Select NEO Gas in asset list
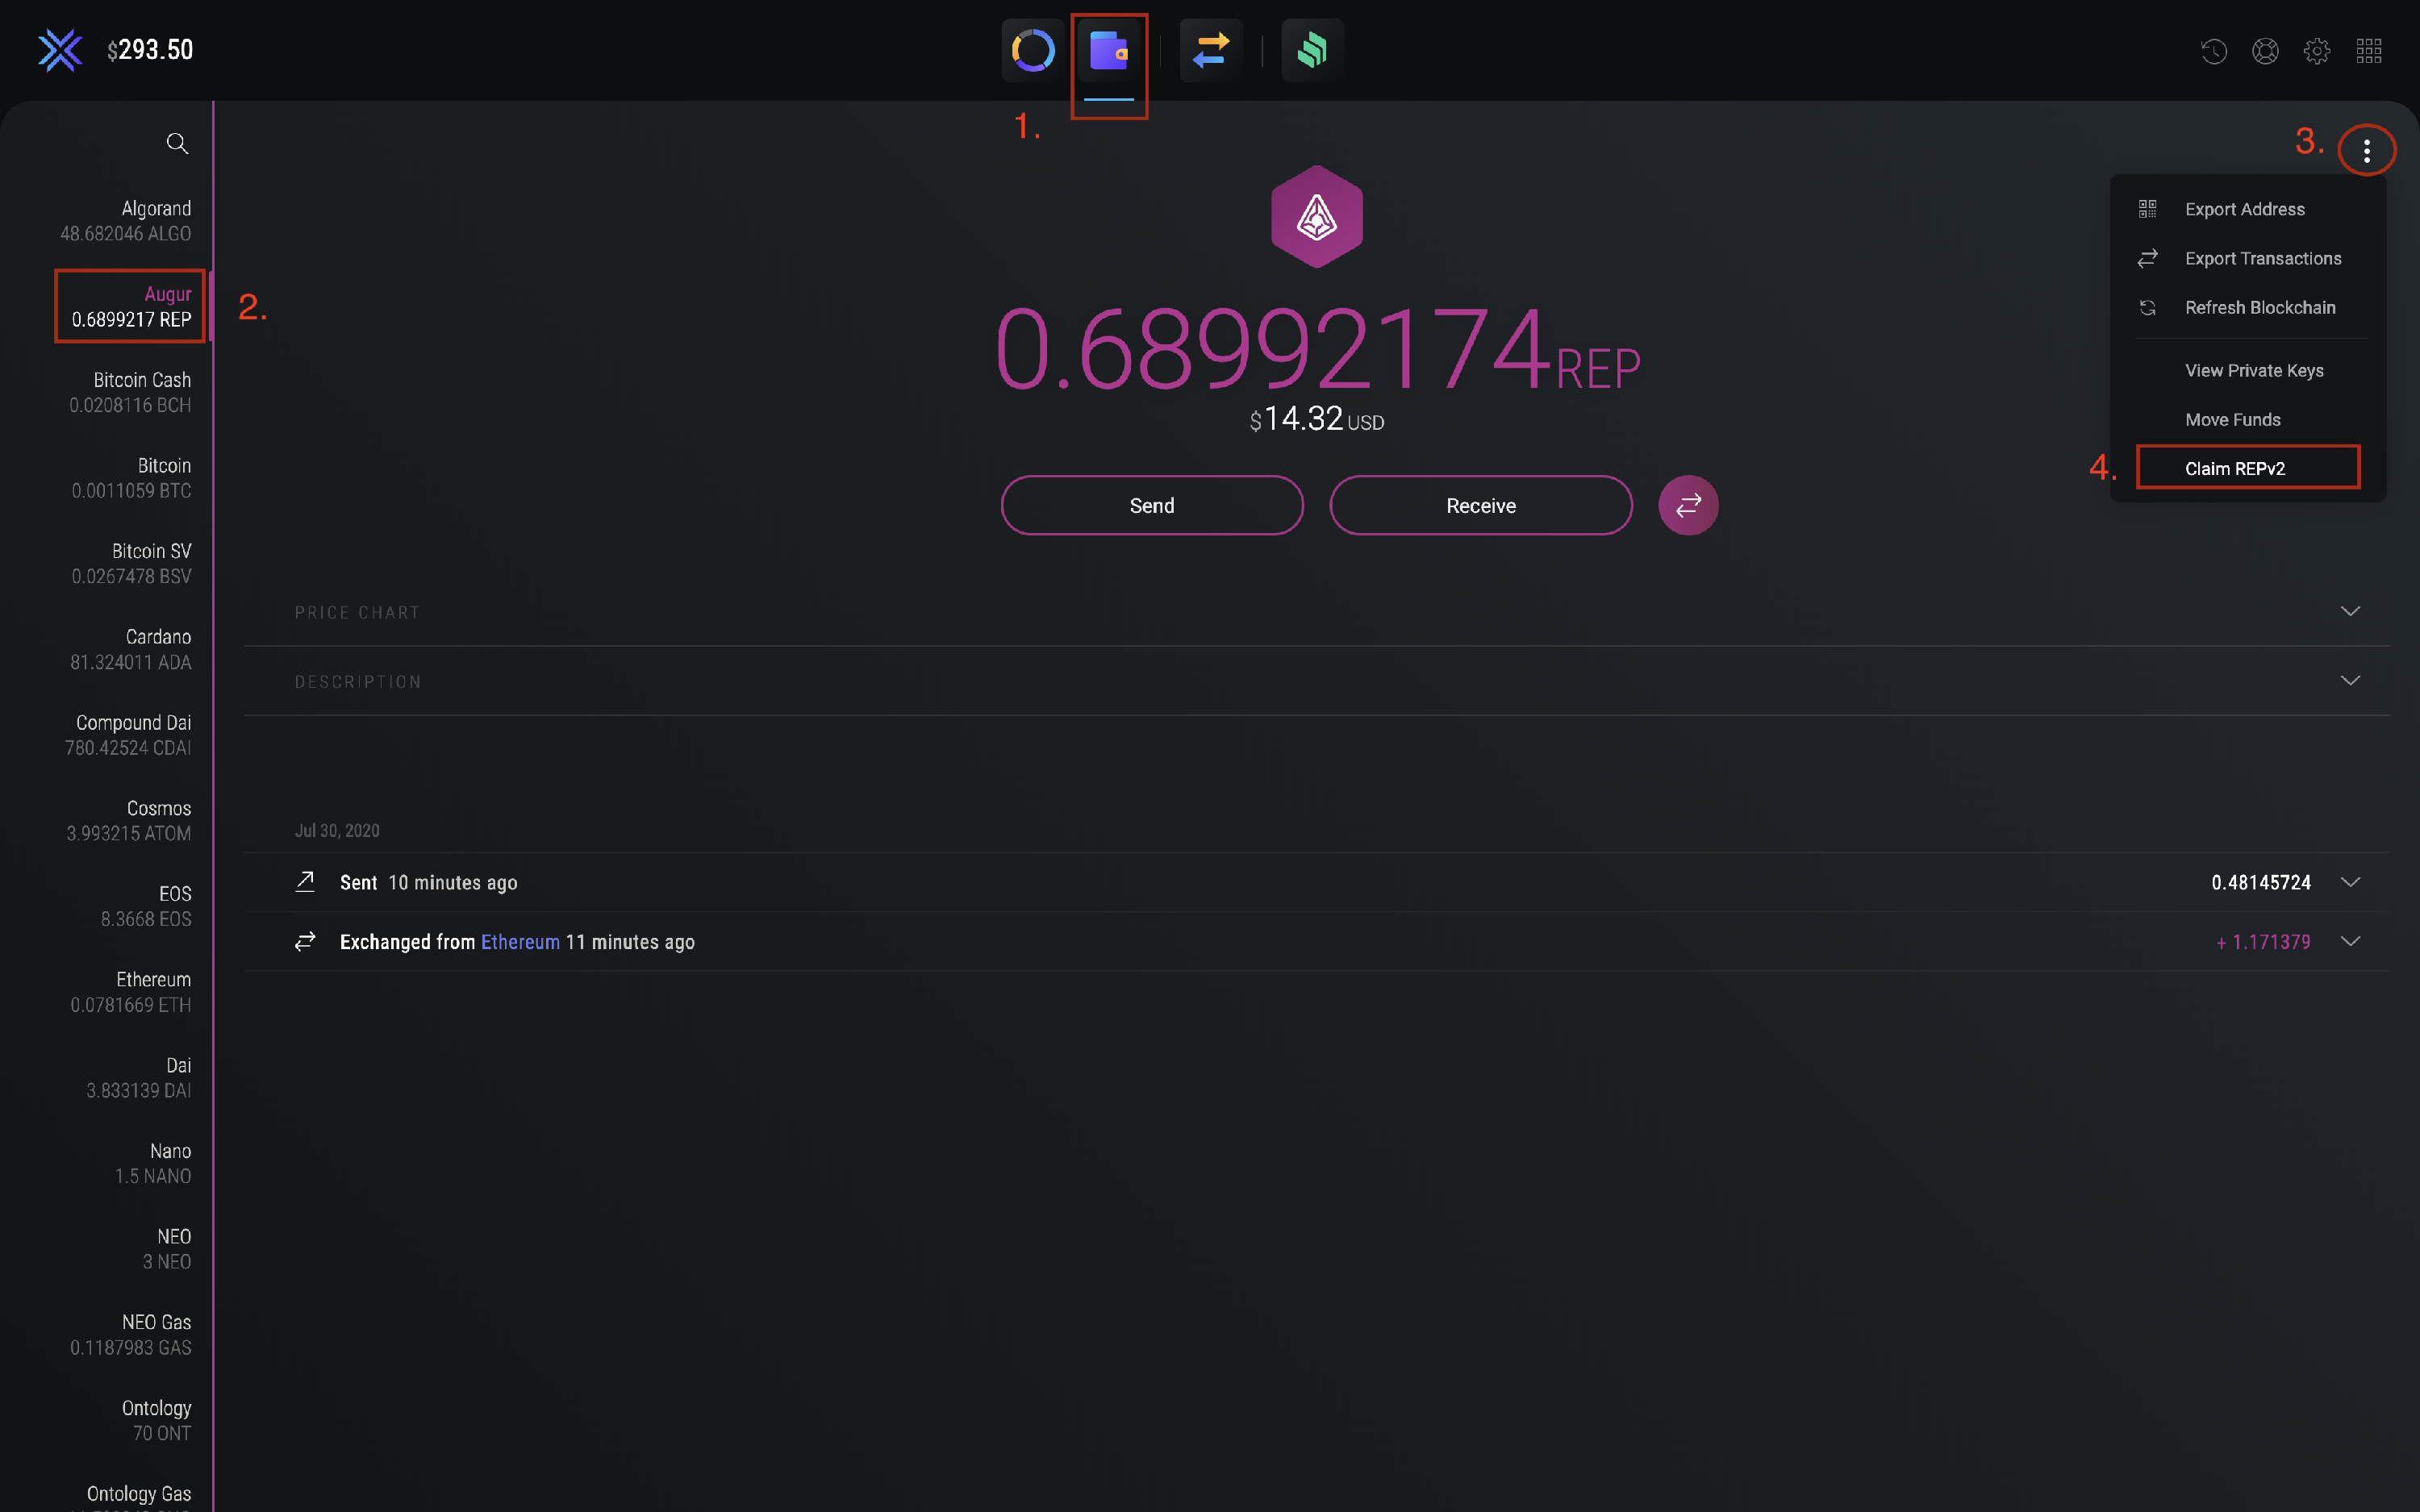 click(130, 1334)
